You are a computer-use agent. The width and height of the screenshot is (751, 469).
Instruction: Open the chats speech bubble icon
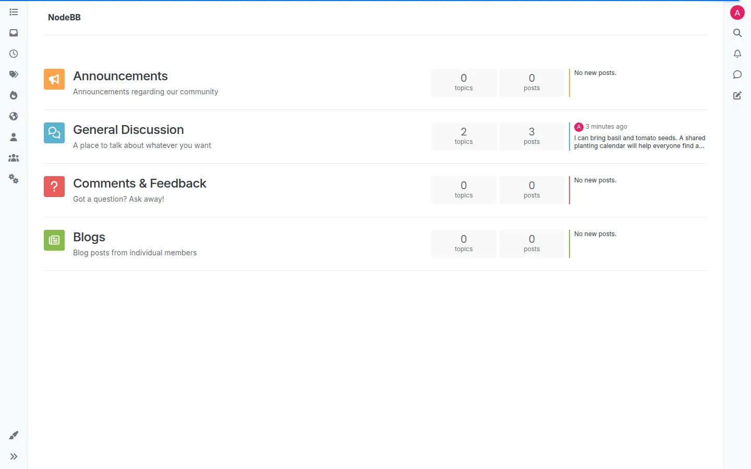click(x=737, y=75)
